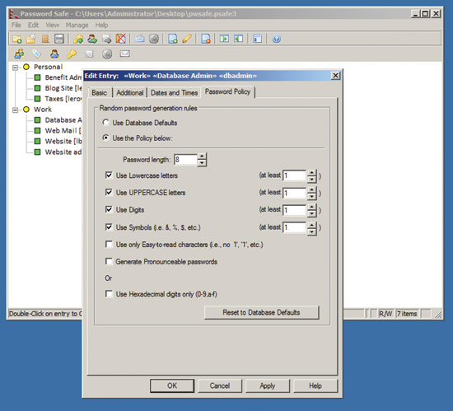Open the View menu
The width and height of the screenshot is (453, 411).
52,26
